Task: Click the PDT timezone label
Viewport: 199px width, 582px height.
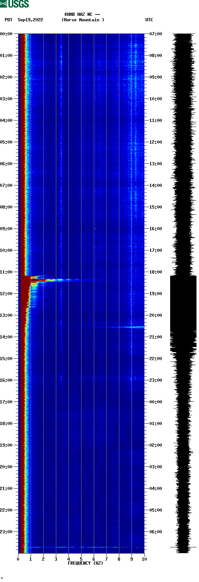Action: point(8,20)
